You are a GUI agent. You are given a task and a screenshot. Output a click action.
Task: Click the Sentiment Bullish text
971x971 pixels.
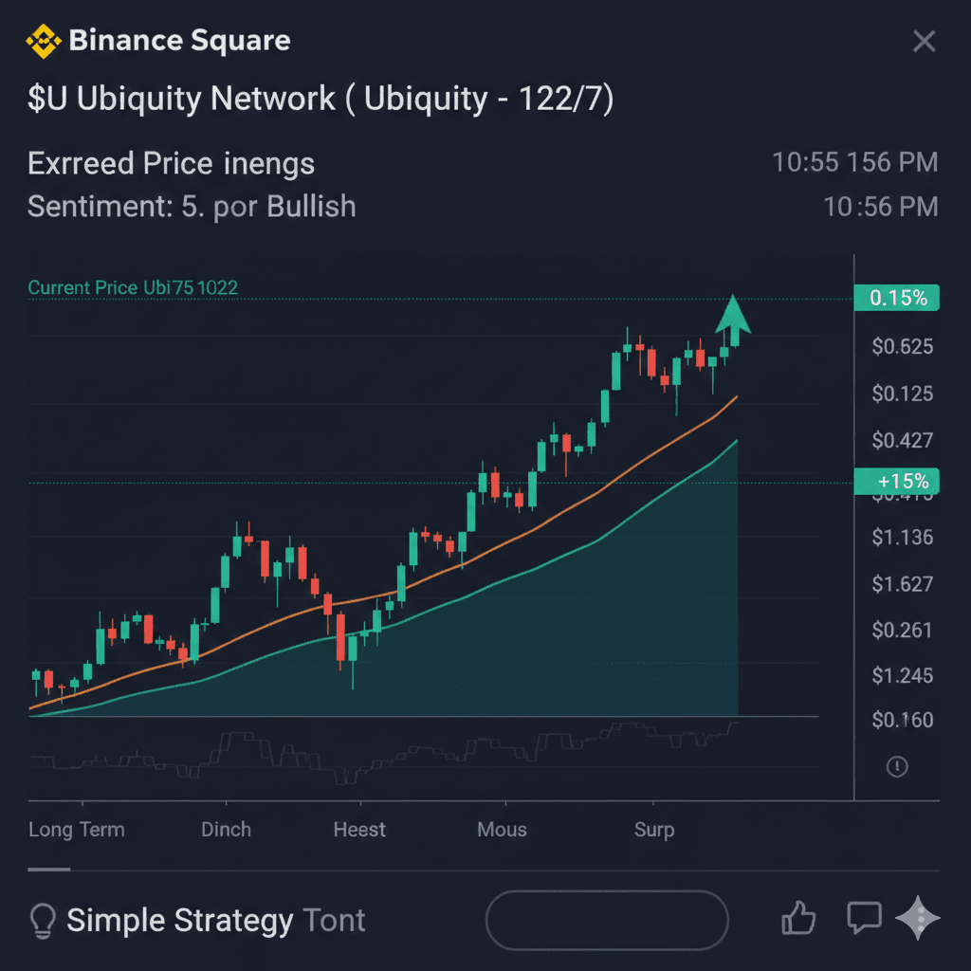(192, 207)
